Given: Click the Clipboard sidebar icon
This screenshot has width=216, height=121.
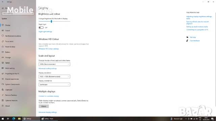Looking at the screenshot, I should [x=3, y=90].
